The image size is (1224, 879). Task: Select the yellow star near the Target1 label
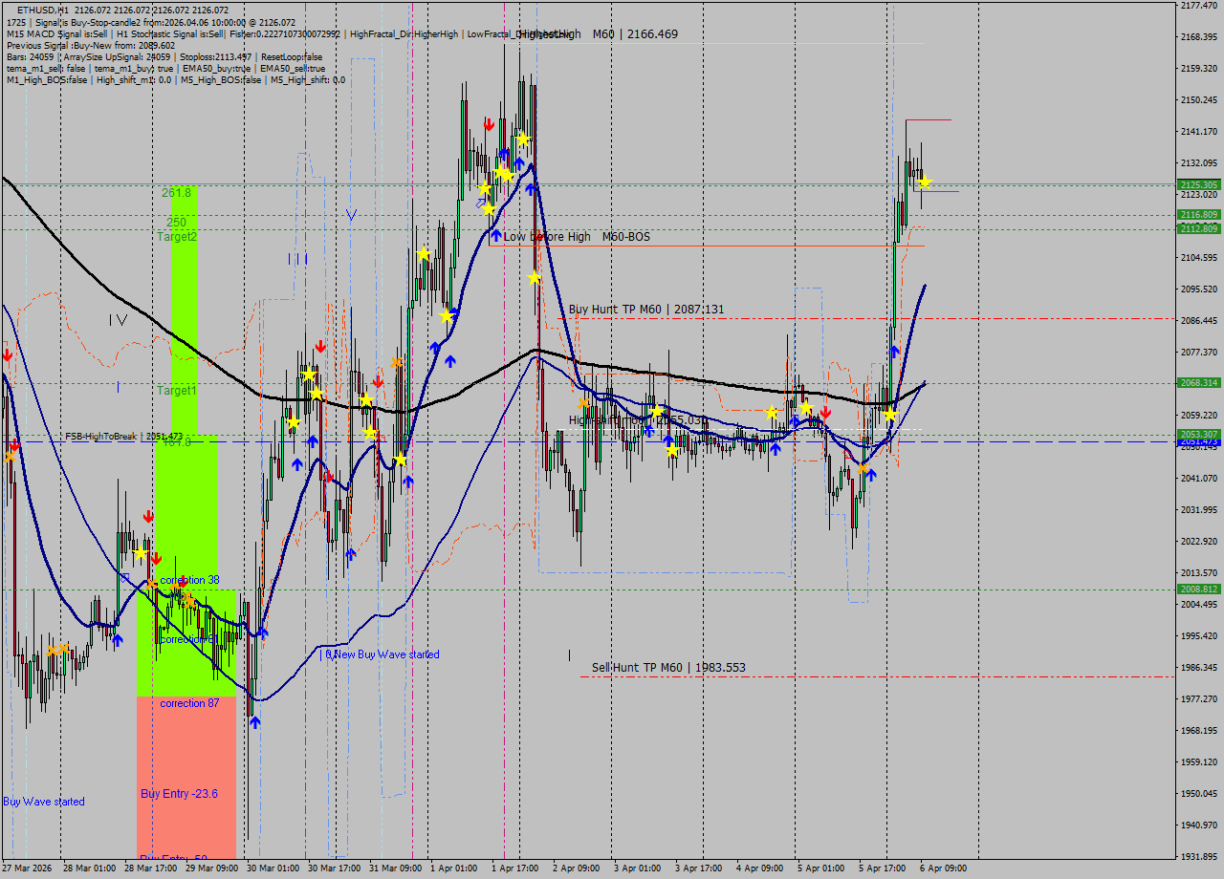[x=316, y=392]
